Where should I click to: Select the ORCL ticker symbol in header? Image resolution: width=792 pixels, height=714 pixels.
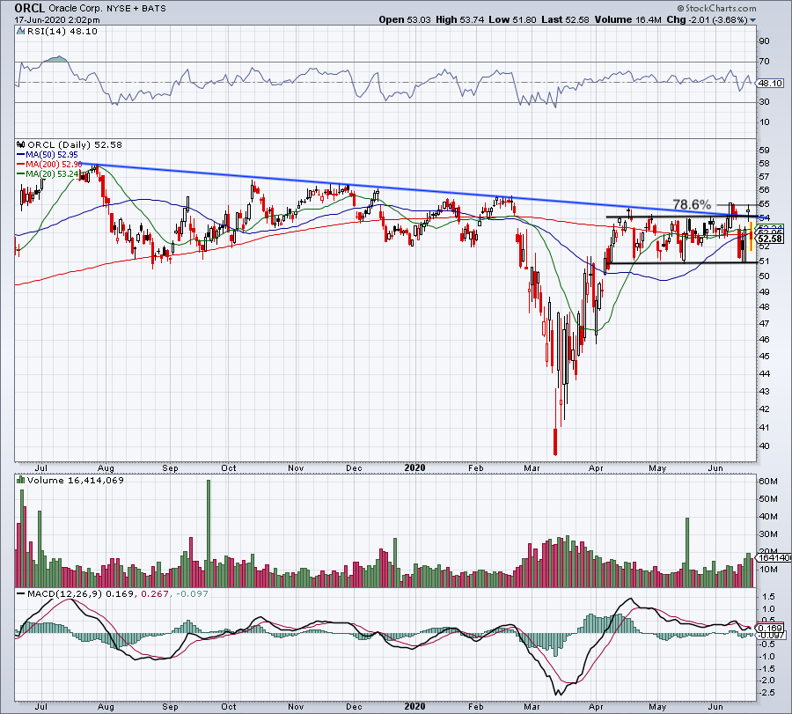point(29,8)
